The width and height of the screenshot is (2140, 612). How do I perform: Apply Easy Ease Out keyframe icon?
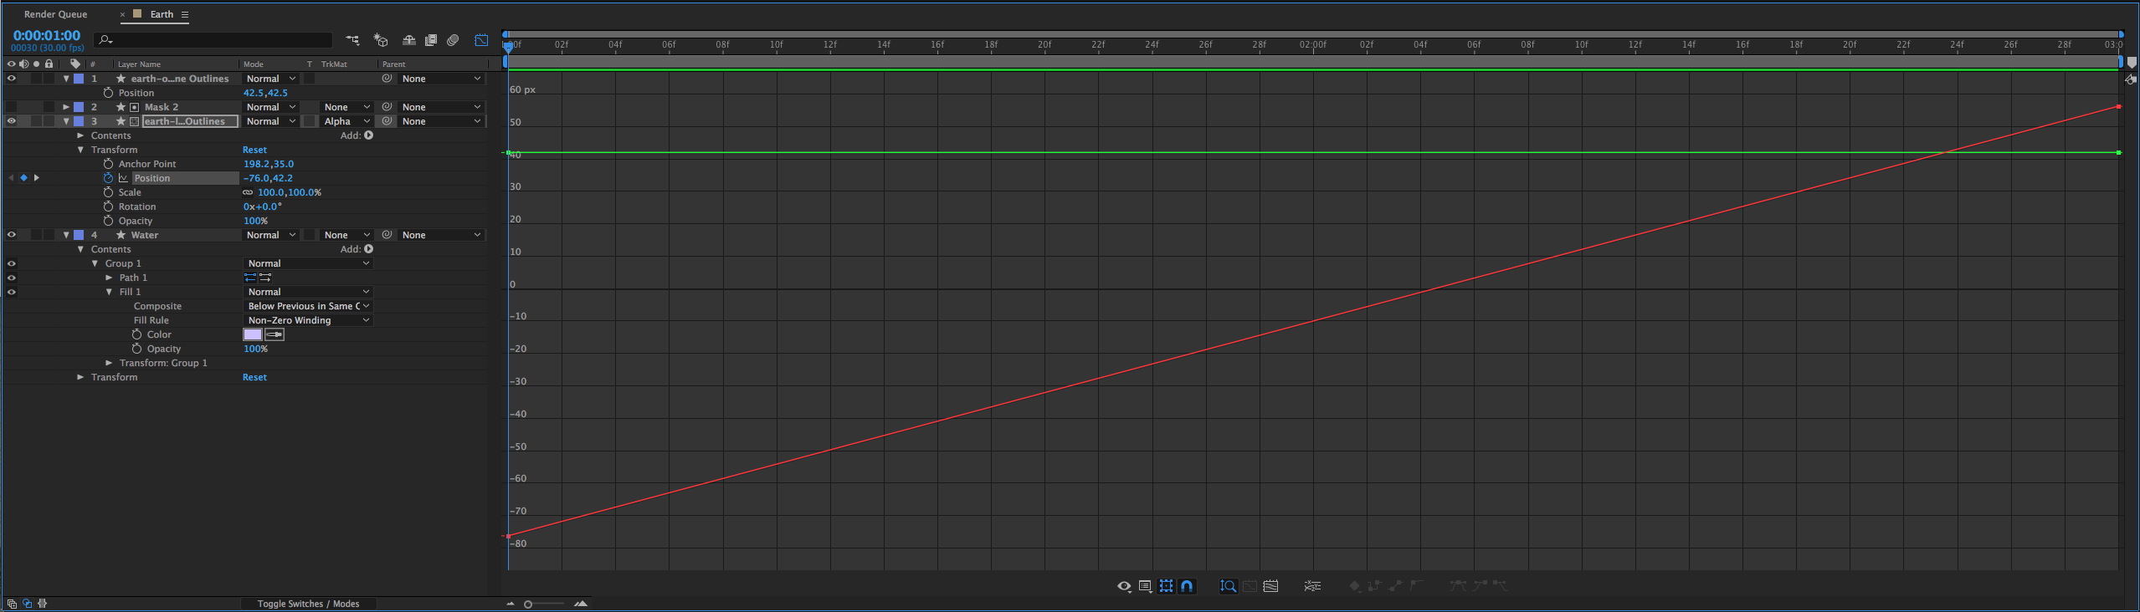coord(1501,586)
